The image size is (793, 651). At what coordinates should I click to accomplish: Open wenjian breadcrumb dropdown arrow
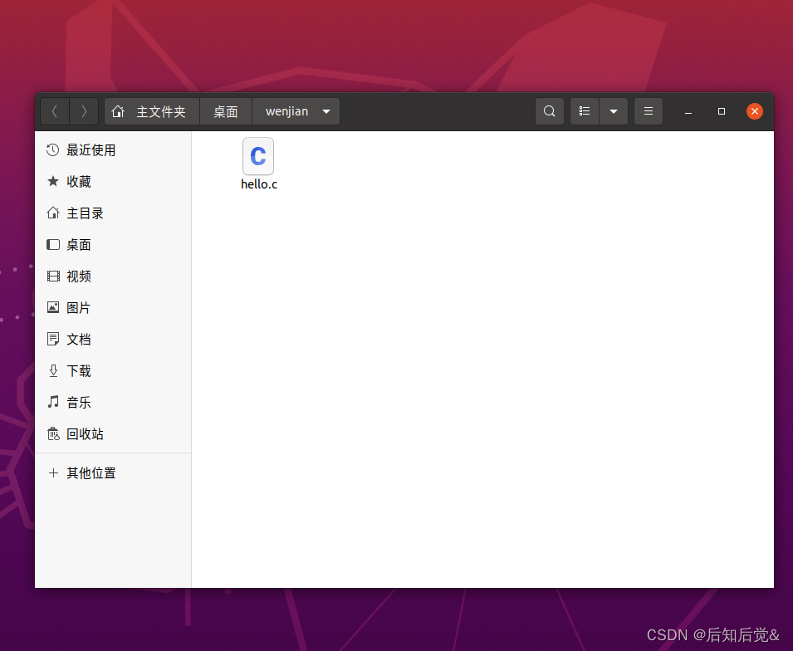[326, 110]
